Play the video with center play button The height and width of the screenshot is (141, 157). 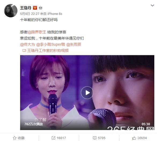pyautogui.click(x=87, y=93)
